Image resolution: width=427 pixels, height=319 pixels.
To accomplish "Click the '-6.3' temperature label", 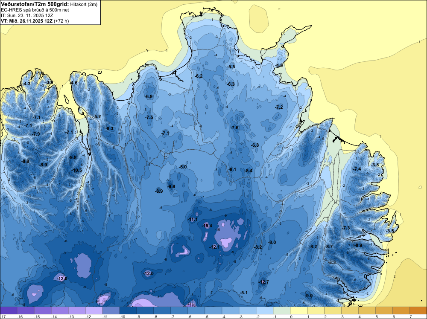I will point(231,84).
